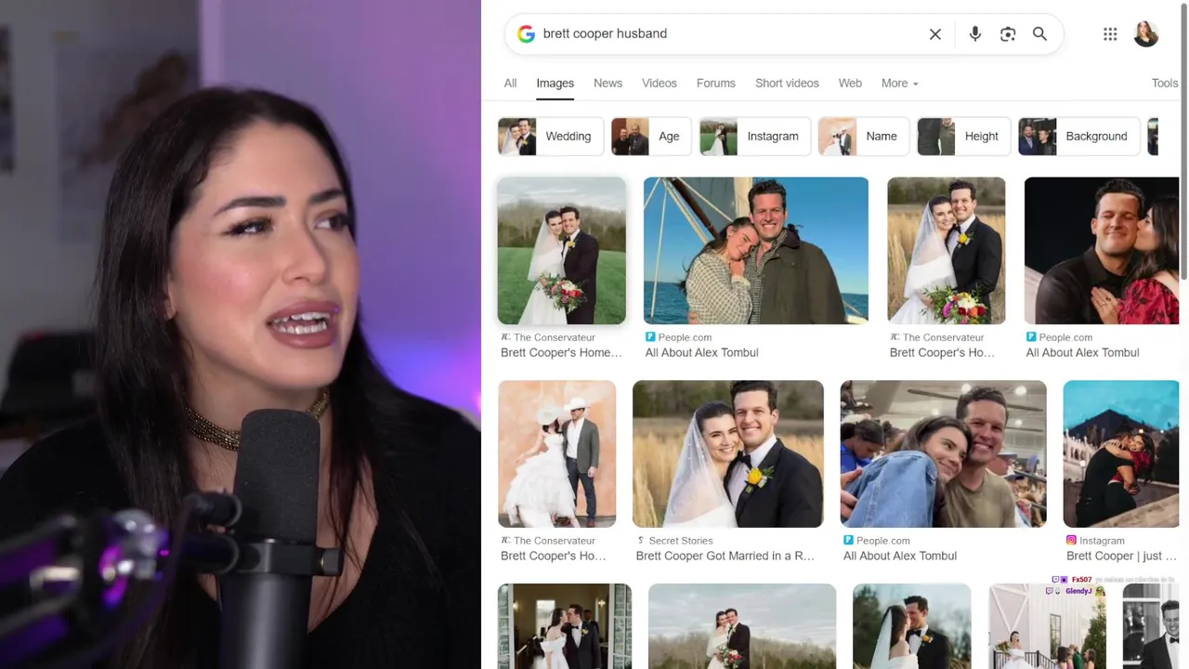Image resolution: width=1189 pixels, height=669 pixels.
Task: Open the Videos tab
Action: tap(660, 84)
